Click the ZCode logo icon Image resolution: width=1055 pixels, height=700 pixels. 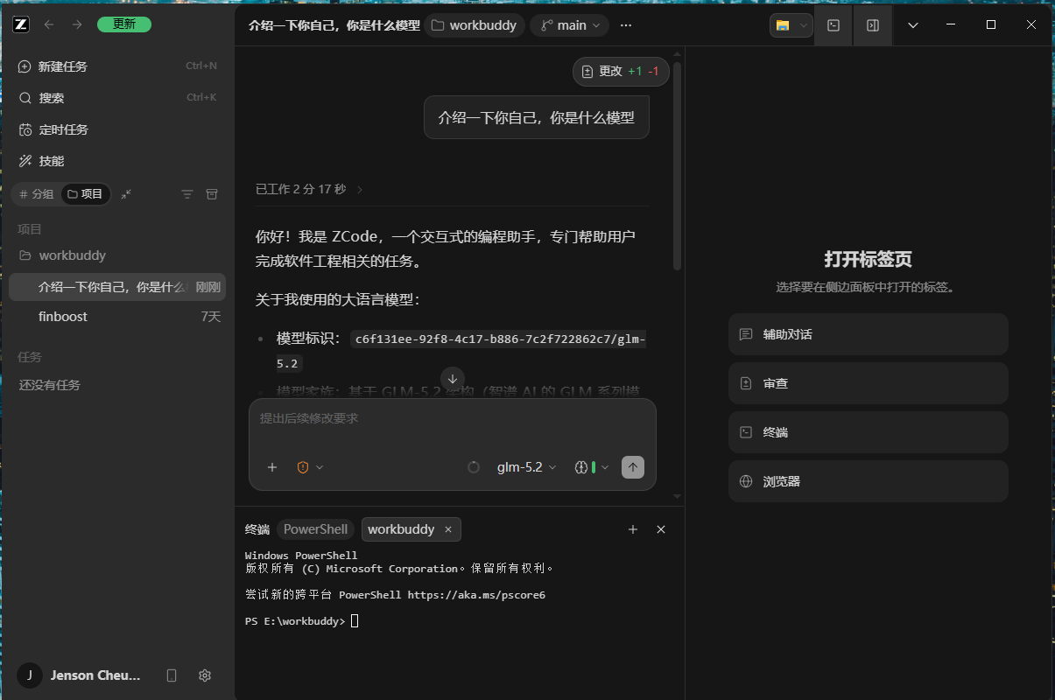22,24
